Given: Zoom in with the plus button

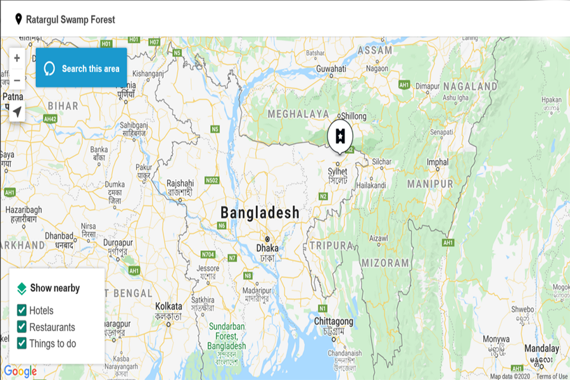Looking at the screenshot, I should click(16, 58).
